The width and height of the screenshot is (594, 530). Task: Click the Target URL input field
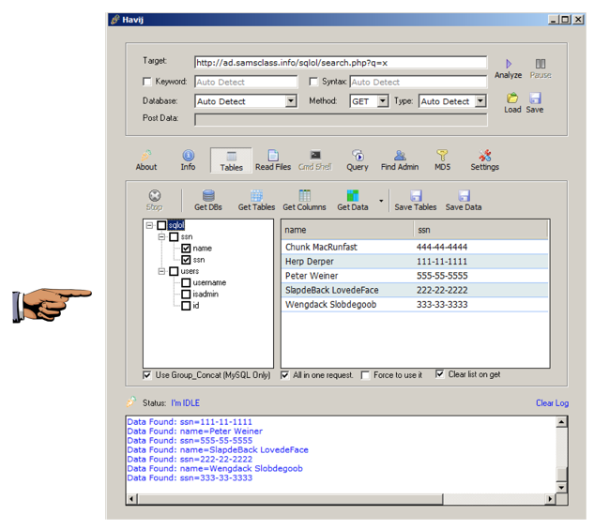tap(340, 63)
